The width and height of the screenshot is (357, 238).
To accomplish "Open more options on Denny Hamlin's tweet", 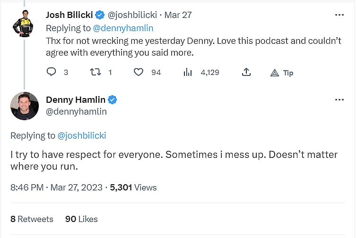I will click(339, 100).
